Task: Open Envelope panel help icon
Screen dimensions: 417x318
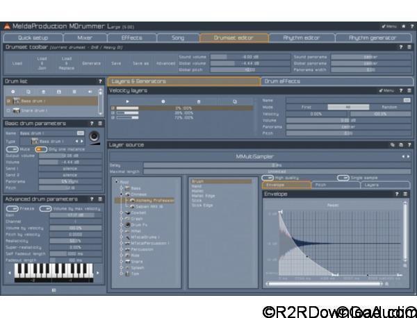Action: pos(397,194)
